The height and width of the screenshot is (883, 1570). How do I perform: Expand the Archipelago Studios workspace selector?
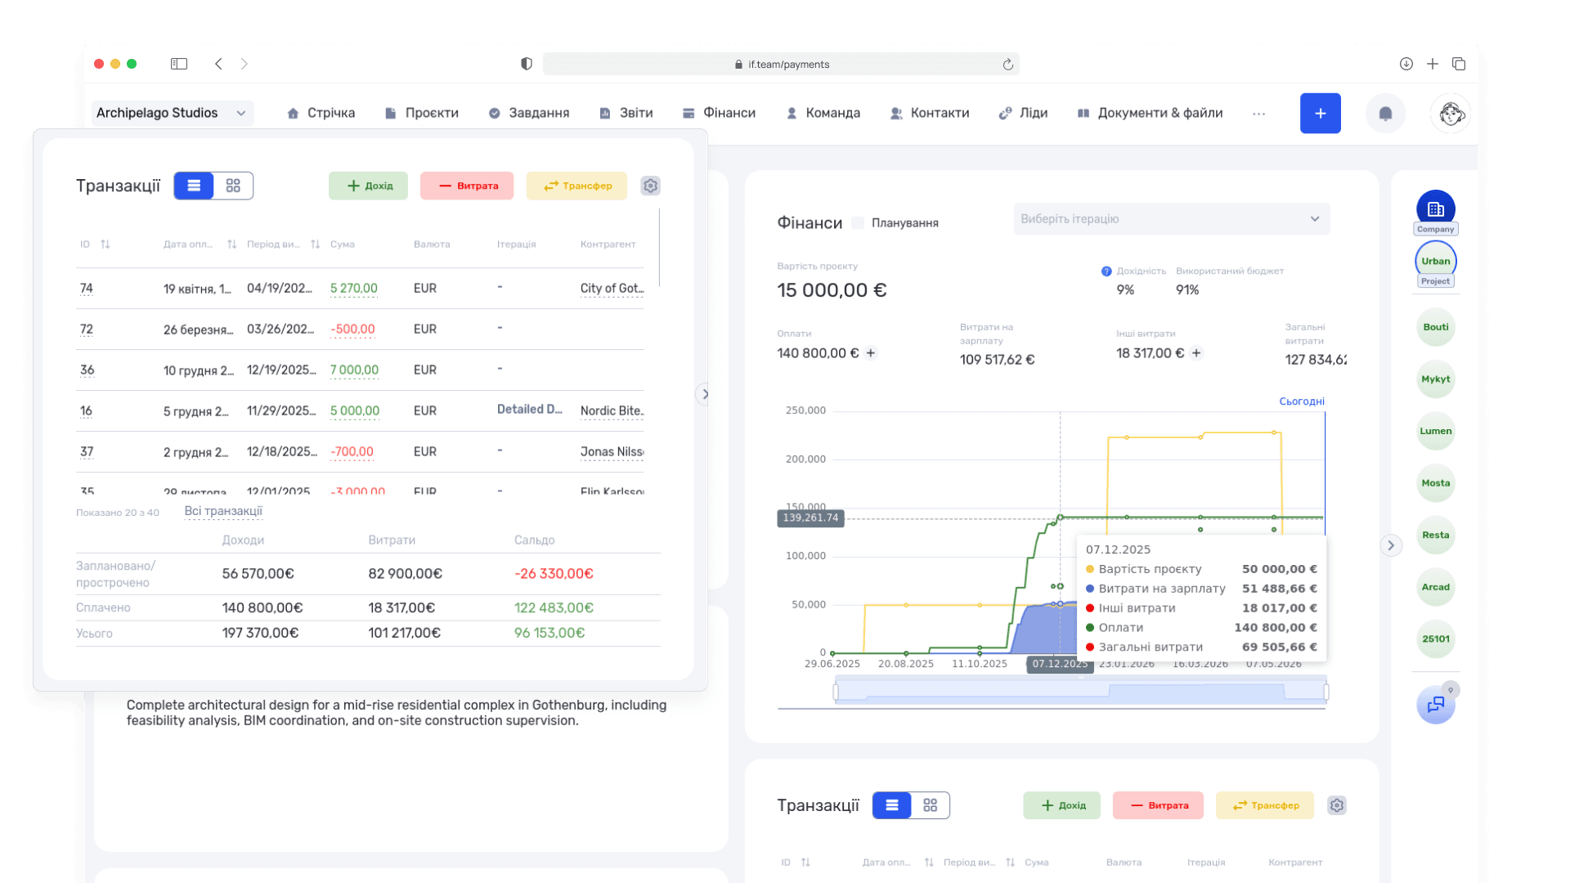(x=172, y=113)
